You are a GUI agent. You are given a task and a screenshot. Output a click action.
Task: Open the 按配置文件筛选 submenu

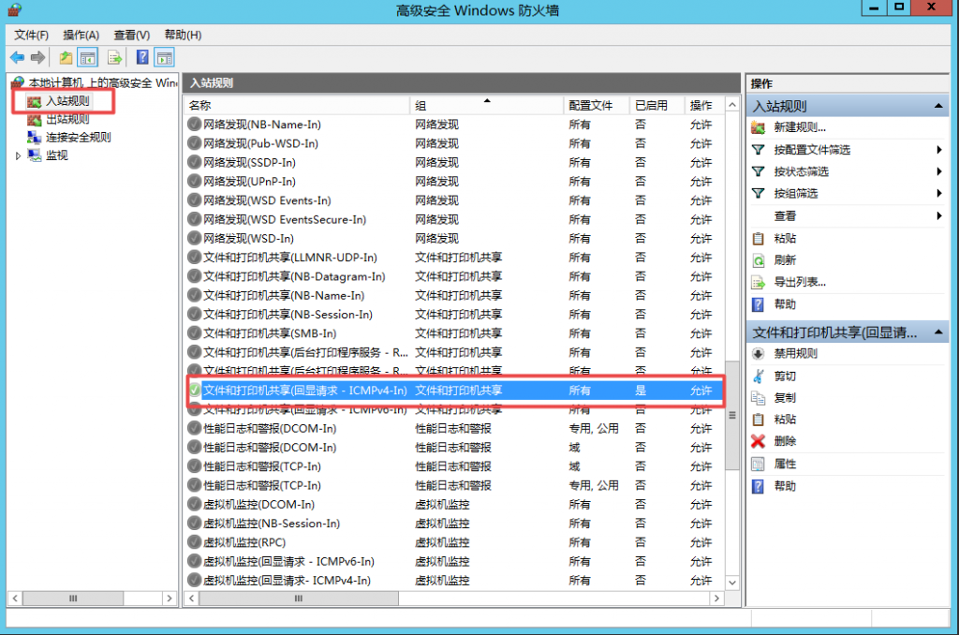(x=811, y=150)
